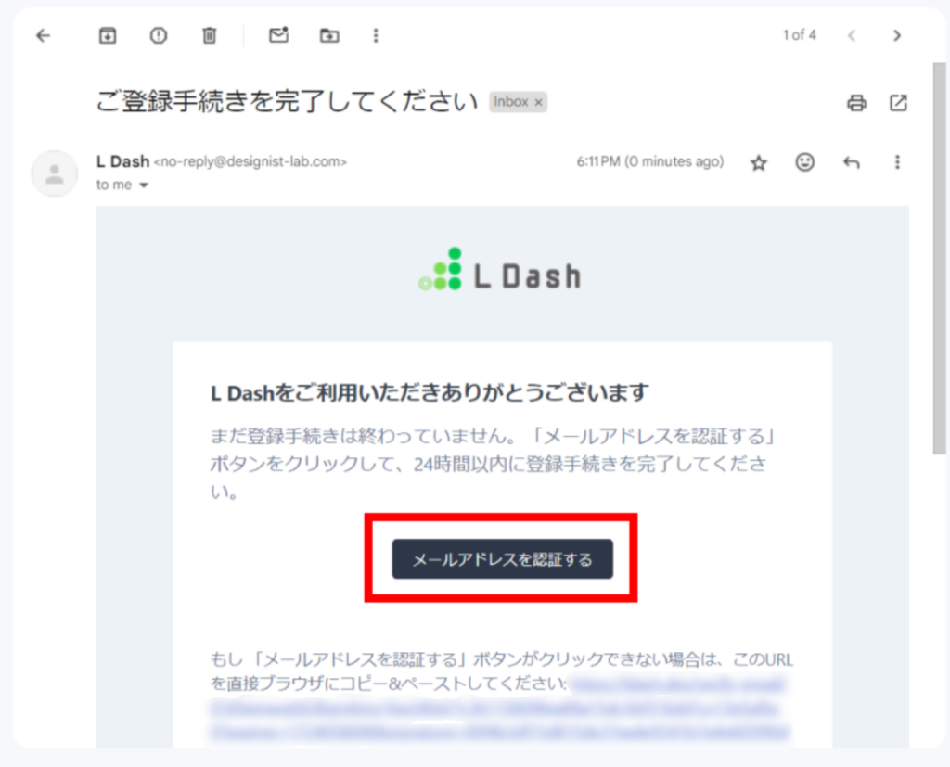
Task: Archive this email
Action: [x=108, y=36]
